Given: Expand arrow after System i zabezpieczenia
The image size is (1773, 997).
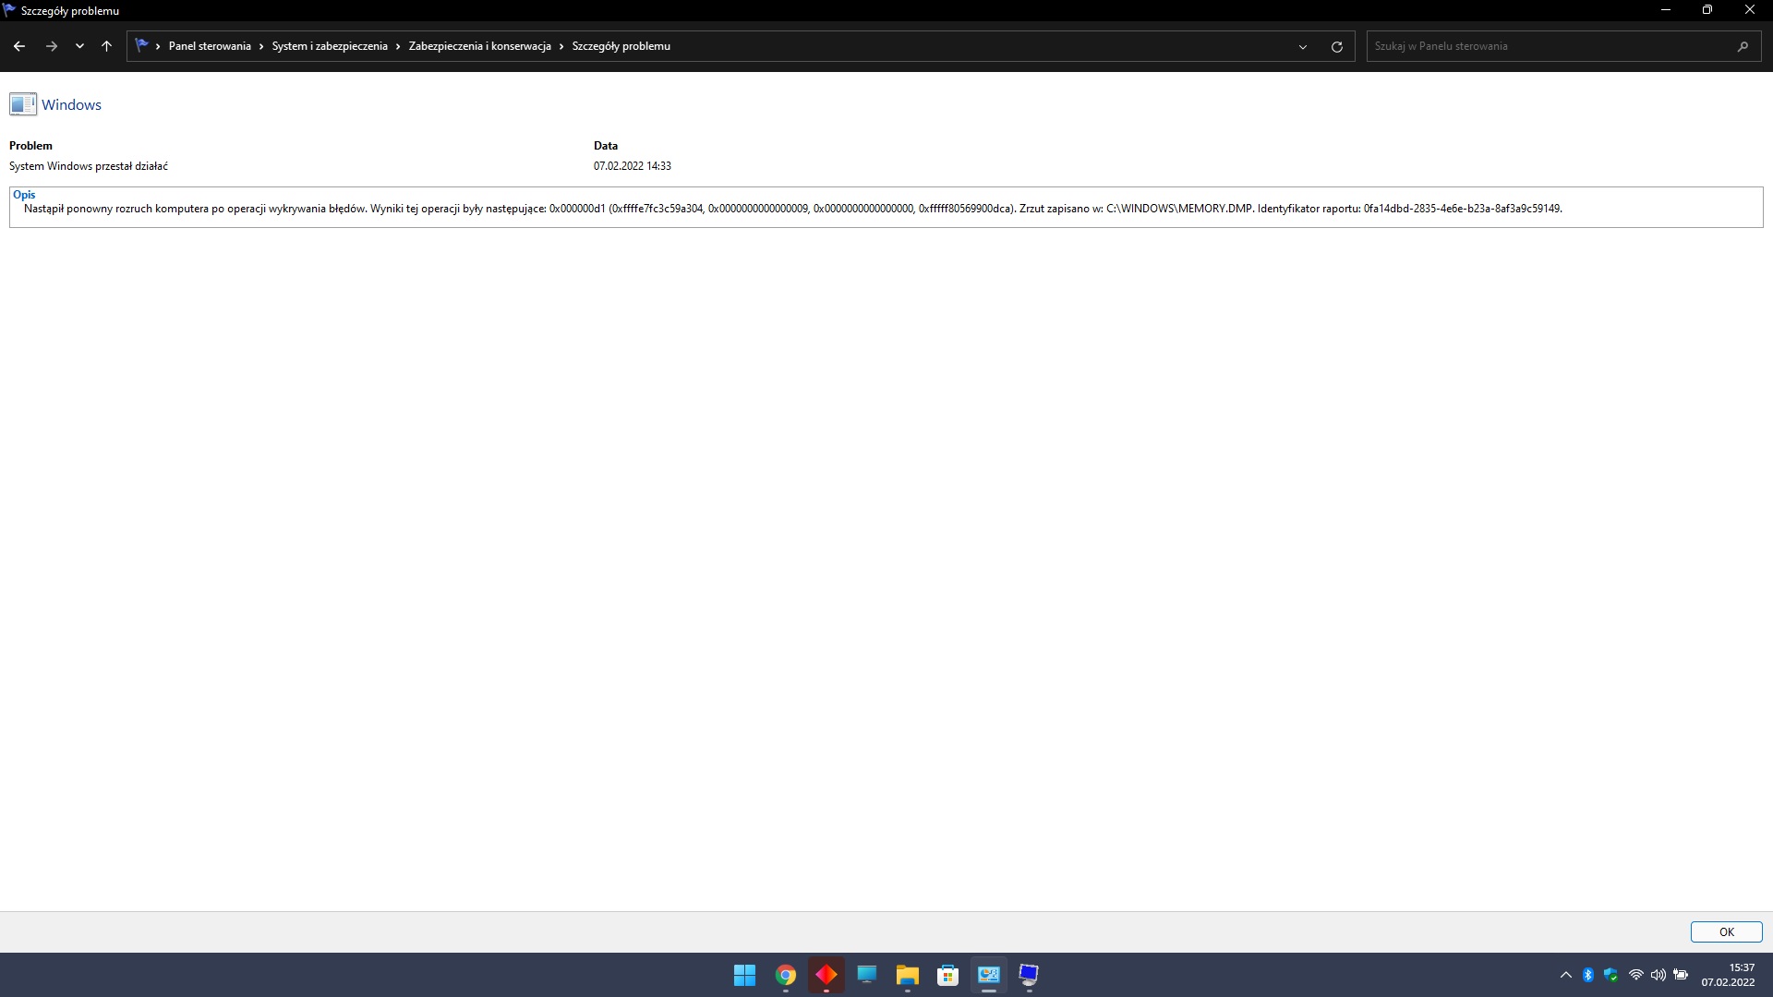Looking at the screenshot, I should click(398, 46).
